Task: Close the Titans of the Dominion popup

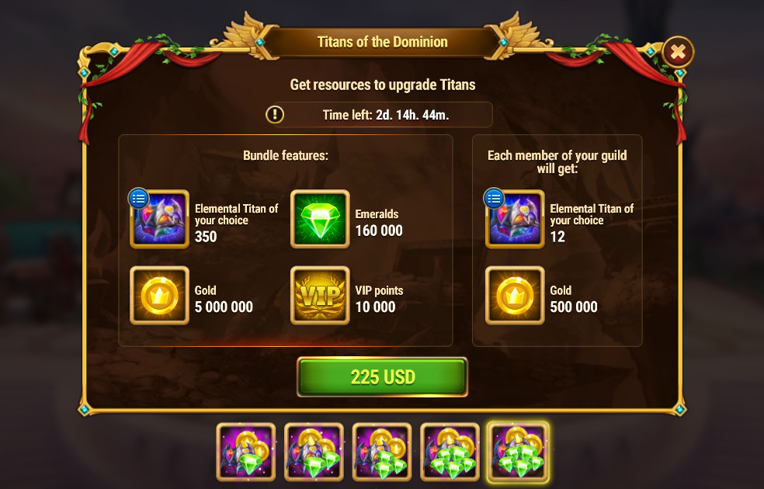Action: [x=678, y=52]
